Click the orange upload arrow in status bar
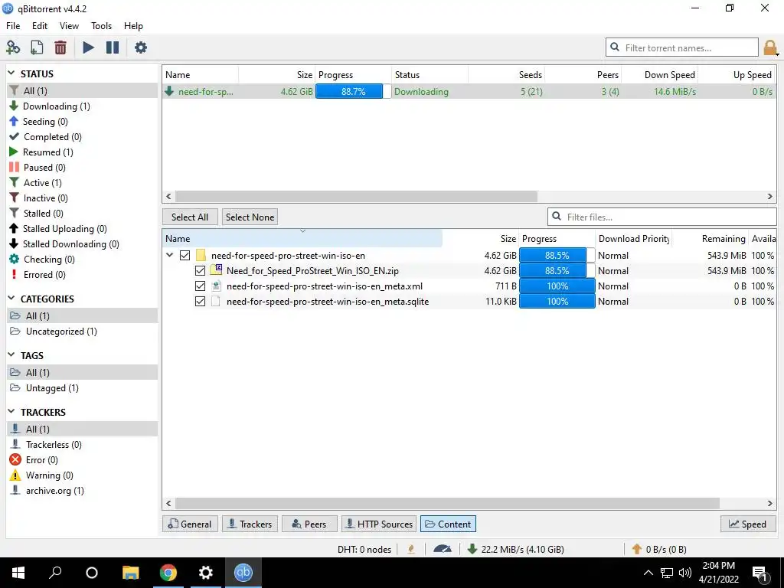The width and height of the screenshot is (784, 588). pos(636,549)
